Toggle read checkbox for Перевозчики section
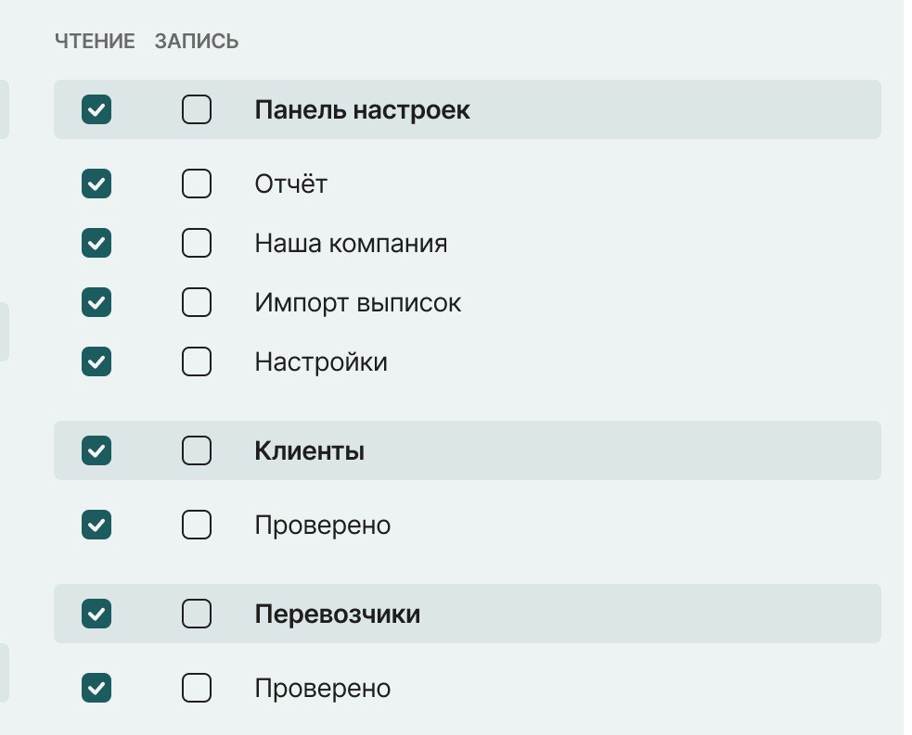The image size is (912, 735). tap(96, 614)
